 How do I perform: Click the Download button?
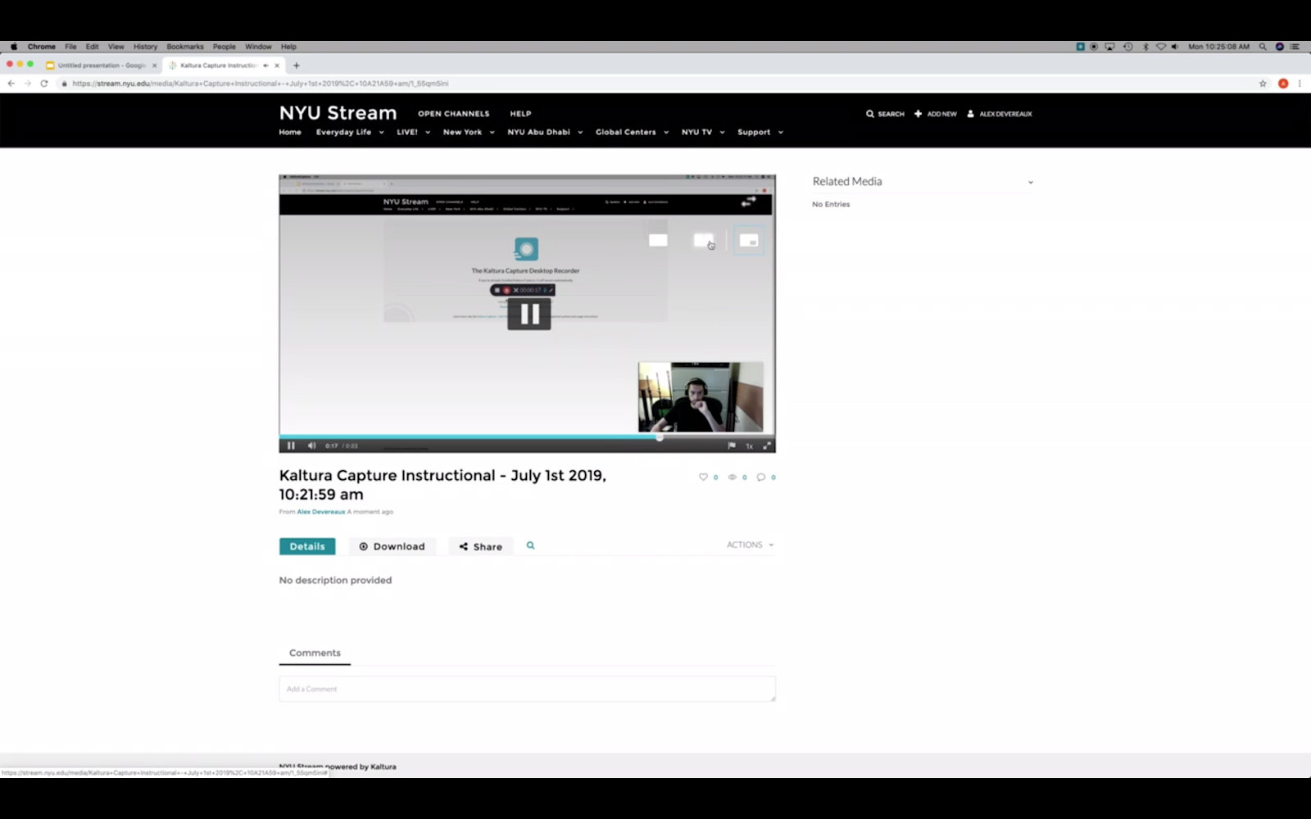point(392,546)
